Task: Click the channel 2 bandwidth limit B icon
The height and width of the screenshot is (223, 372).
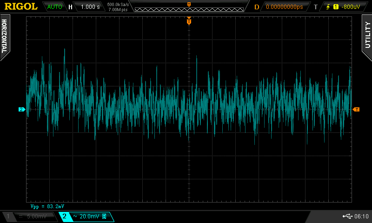Action: (x=104, y=216)
